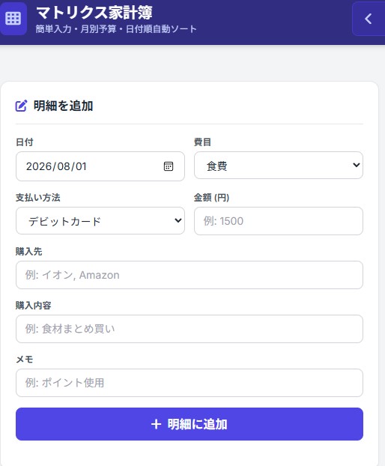Click the 2026/08/01 date value

pos(56,166)
